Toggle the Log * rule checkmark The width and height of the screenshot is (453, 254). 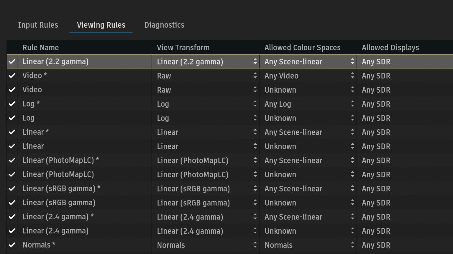coord(12,104)
